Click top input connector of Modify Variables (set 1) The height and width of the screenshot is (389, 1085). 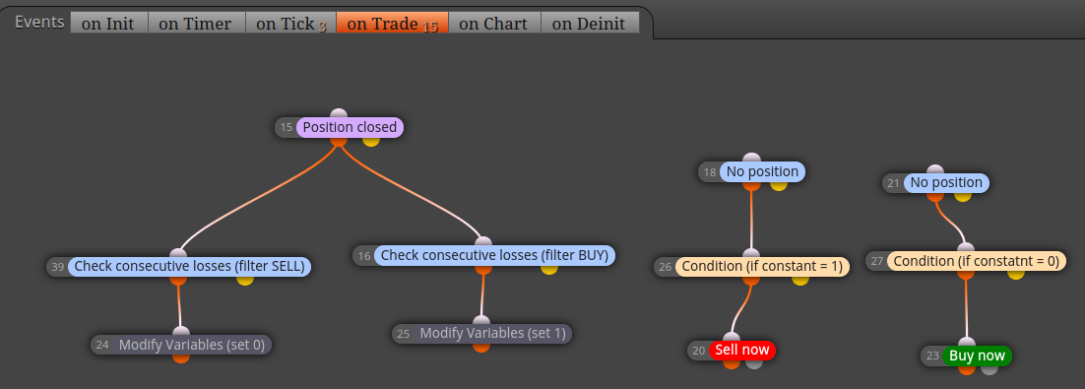pyautogui.click(x=481, y=320)
